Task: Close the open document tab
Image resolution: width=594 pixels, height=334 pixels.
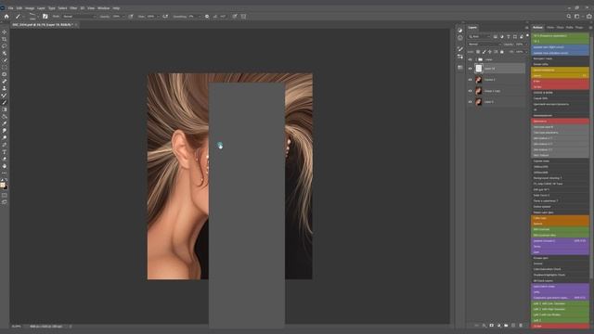Action: (76, 25)
